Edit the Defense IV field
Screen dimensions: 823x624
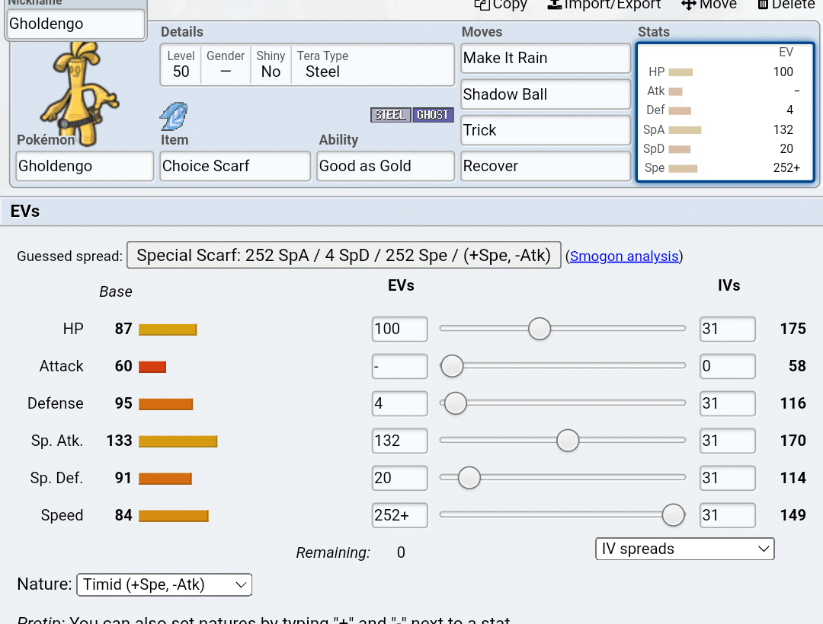(728, 403)
